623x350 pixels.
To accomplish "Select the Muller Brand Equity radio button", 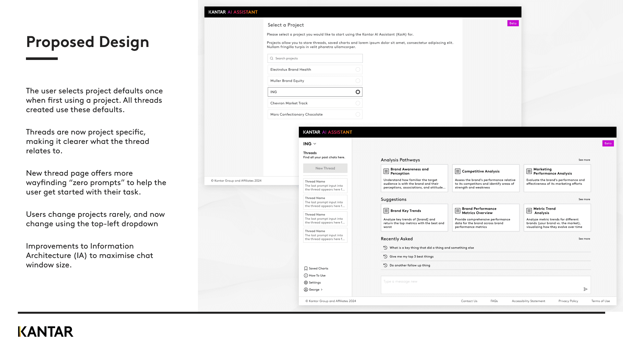I will click(x=358, y=81).
